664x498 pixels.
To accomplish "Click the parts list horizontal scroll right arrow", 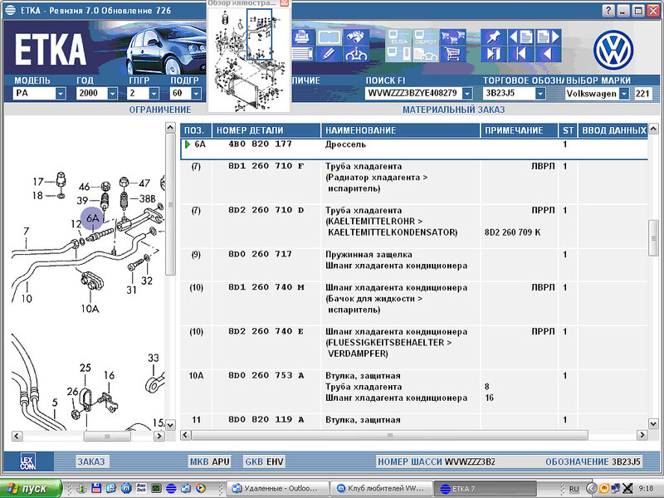I will point(642,435).
